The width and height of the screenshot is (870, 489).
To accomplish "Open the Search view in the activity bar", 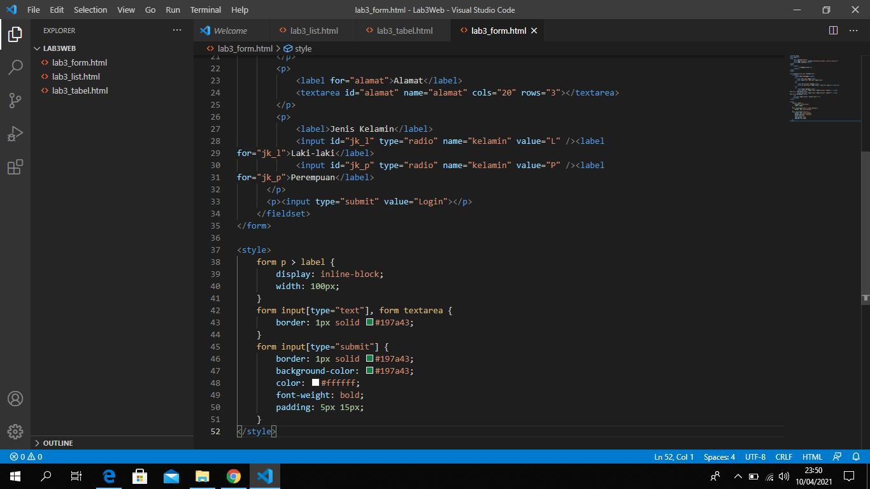I will 15,67.
